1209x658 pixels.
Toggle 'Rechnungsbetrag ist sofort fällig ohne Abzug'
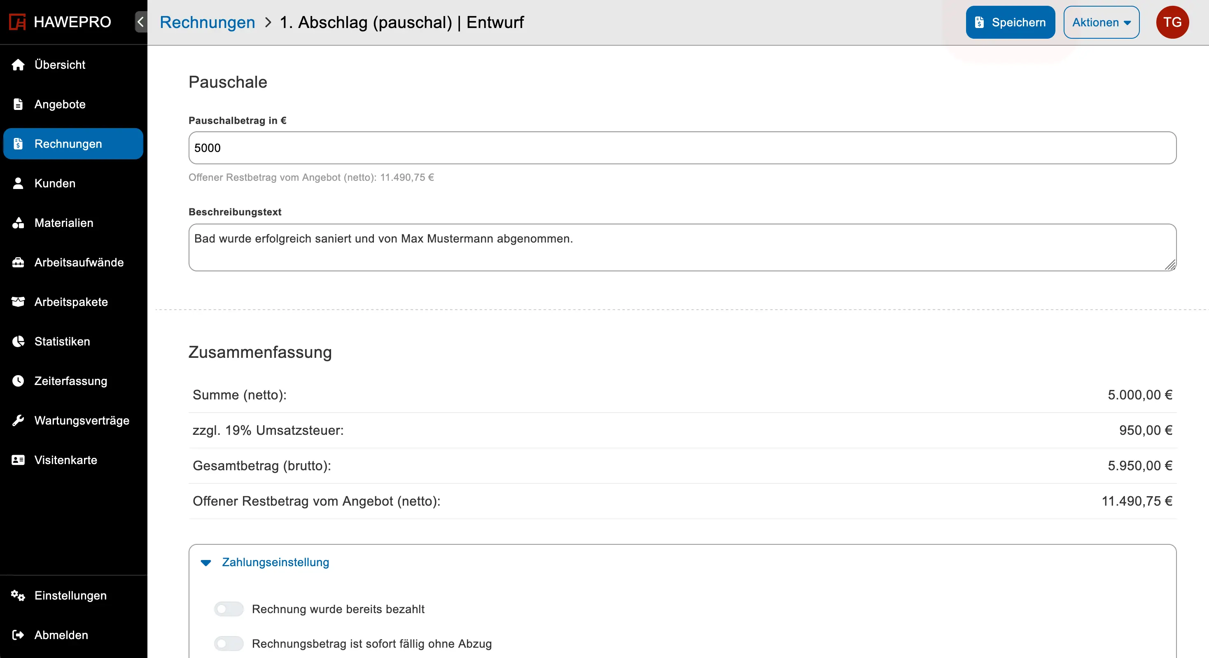click(229, 644)
